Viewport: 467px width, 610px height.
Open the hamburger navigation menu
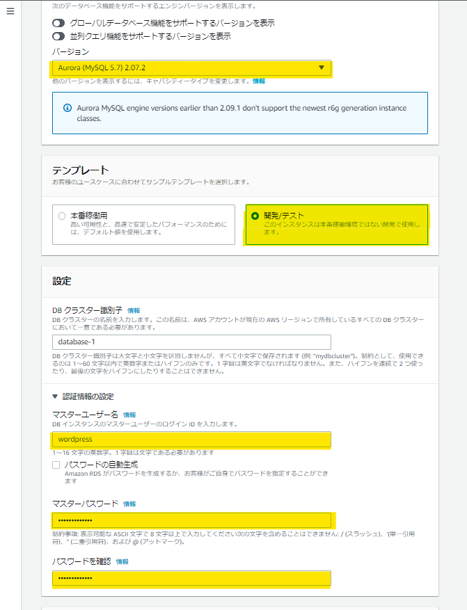[10, 11]
